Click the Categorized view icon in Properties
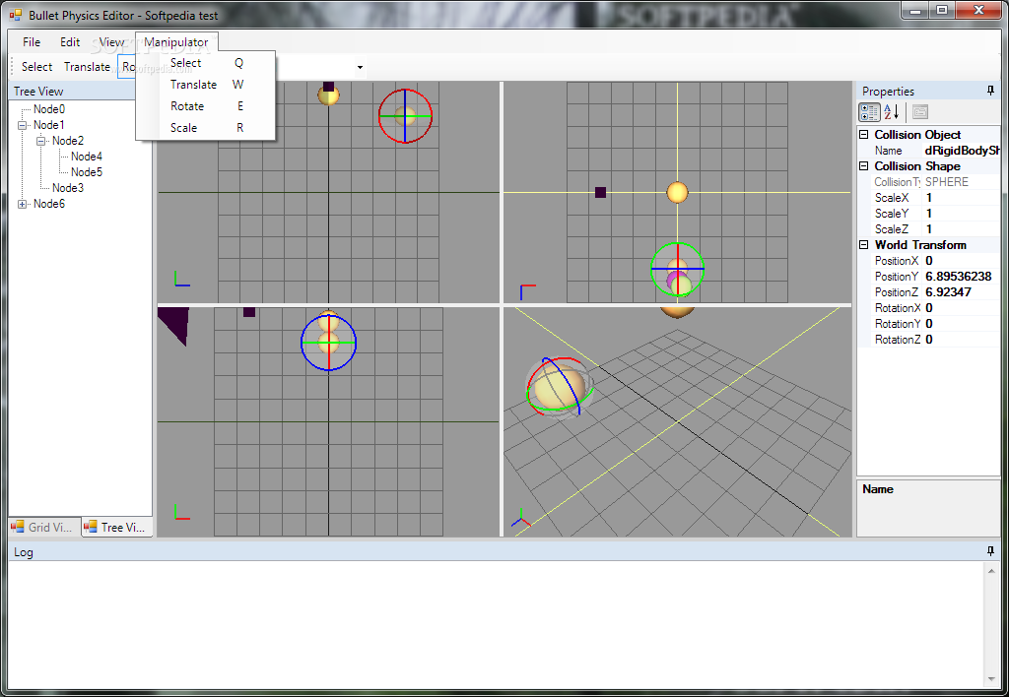Viewport: 1009px width, 697px height. coord(869,112)
